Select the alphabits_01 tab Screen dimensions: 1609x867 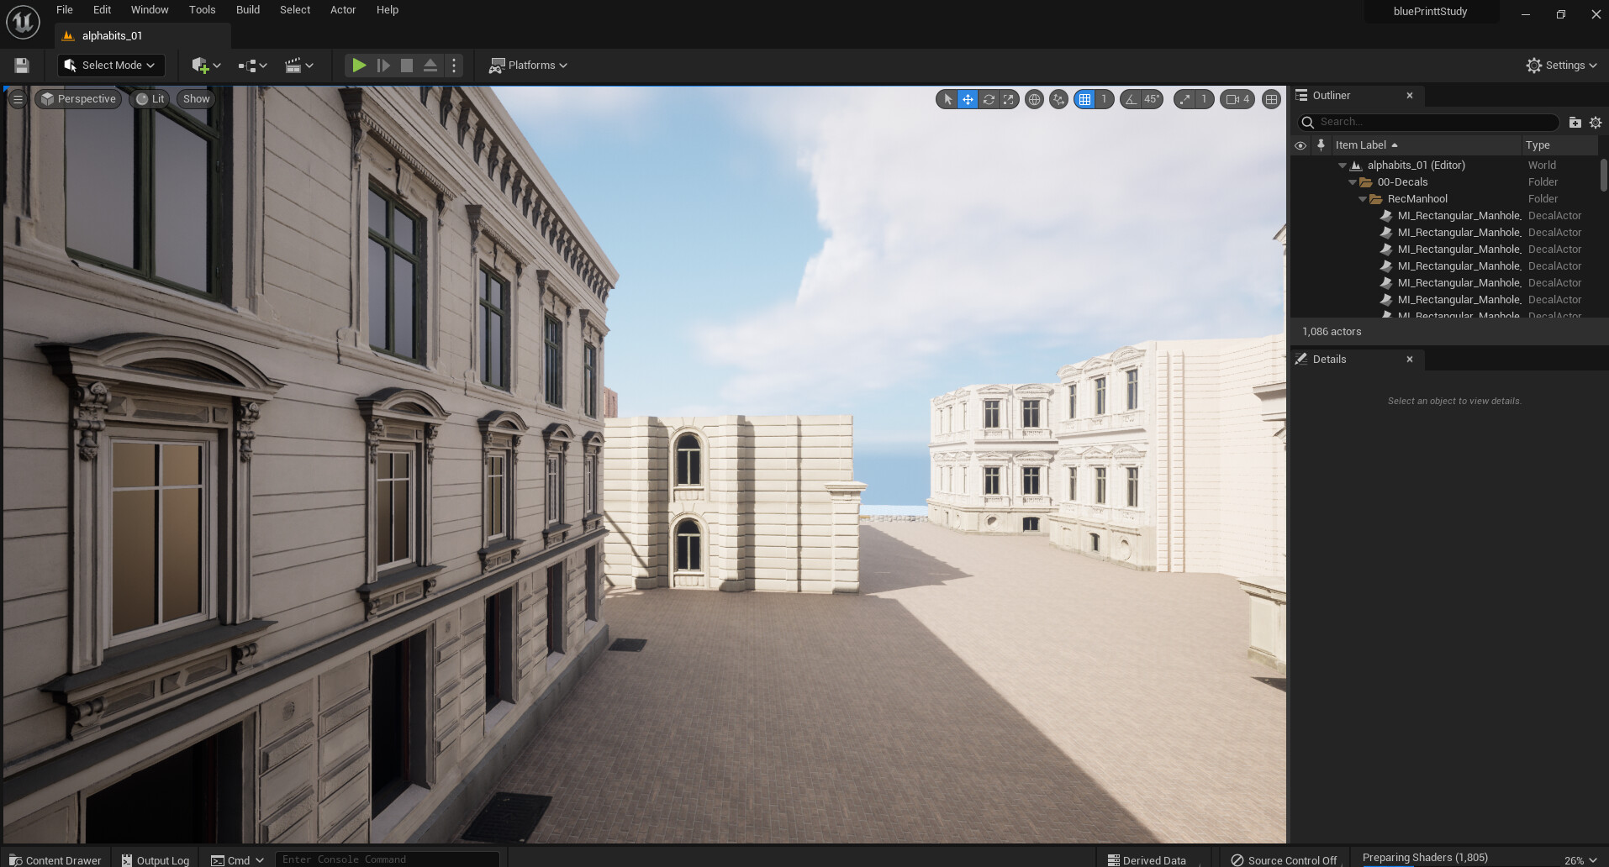[112, 35]
